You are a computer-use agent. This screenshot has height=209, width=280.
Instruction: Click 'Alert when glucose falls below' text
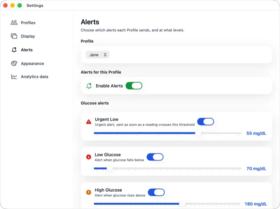click(x=119, y=160)
